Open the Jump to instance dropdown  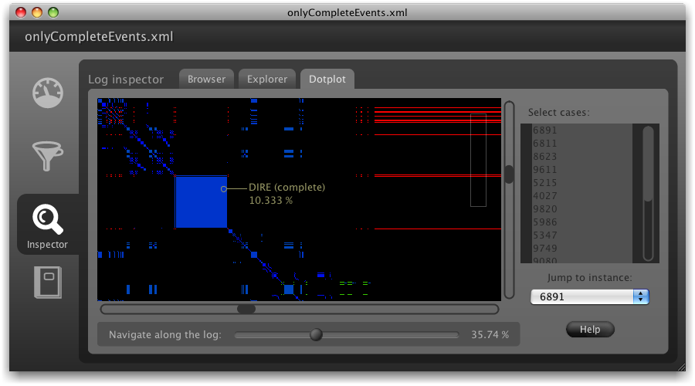589,296
